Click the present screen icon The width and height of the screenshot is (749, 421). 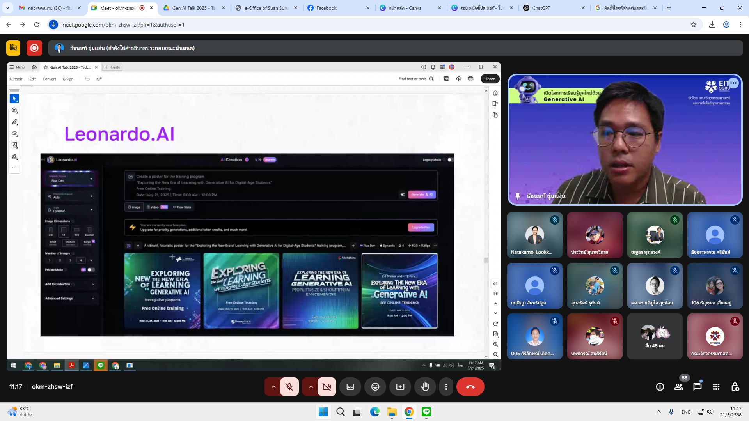[x=400, y=387]
